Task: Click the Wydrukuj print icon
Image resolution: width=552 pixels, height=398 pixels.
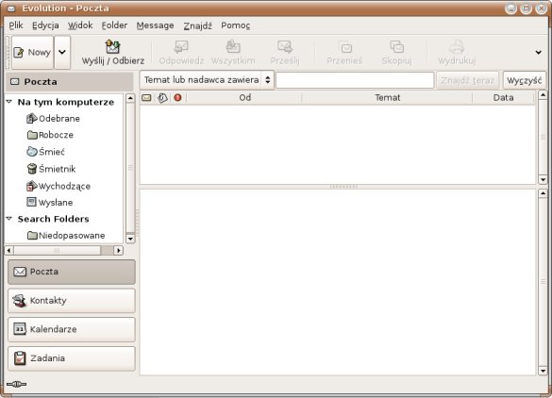Action: 457,46
